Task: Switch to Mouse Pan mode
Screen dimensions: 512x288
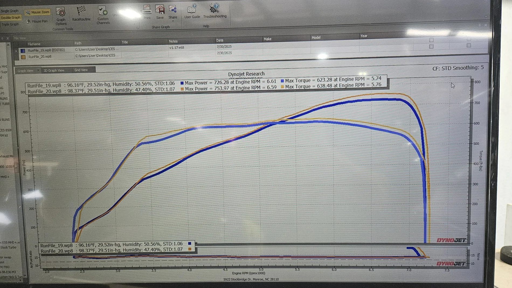Action: [x=37, y=21]
